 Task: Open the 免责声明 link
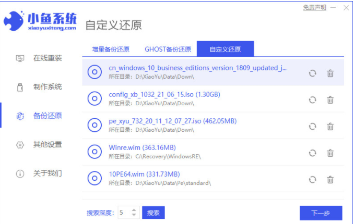[x=314, y=7]
